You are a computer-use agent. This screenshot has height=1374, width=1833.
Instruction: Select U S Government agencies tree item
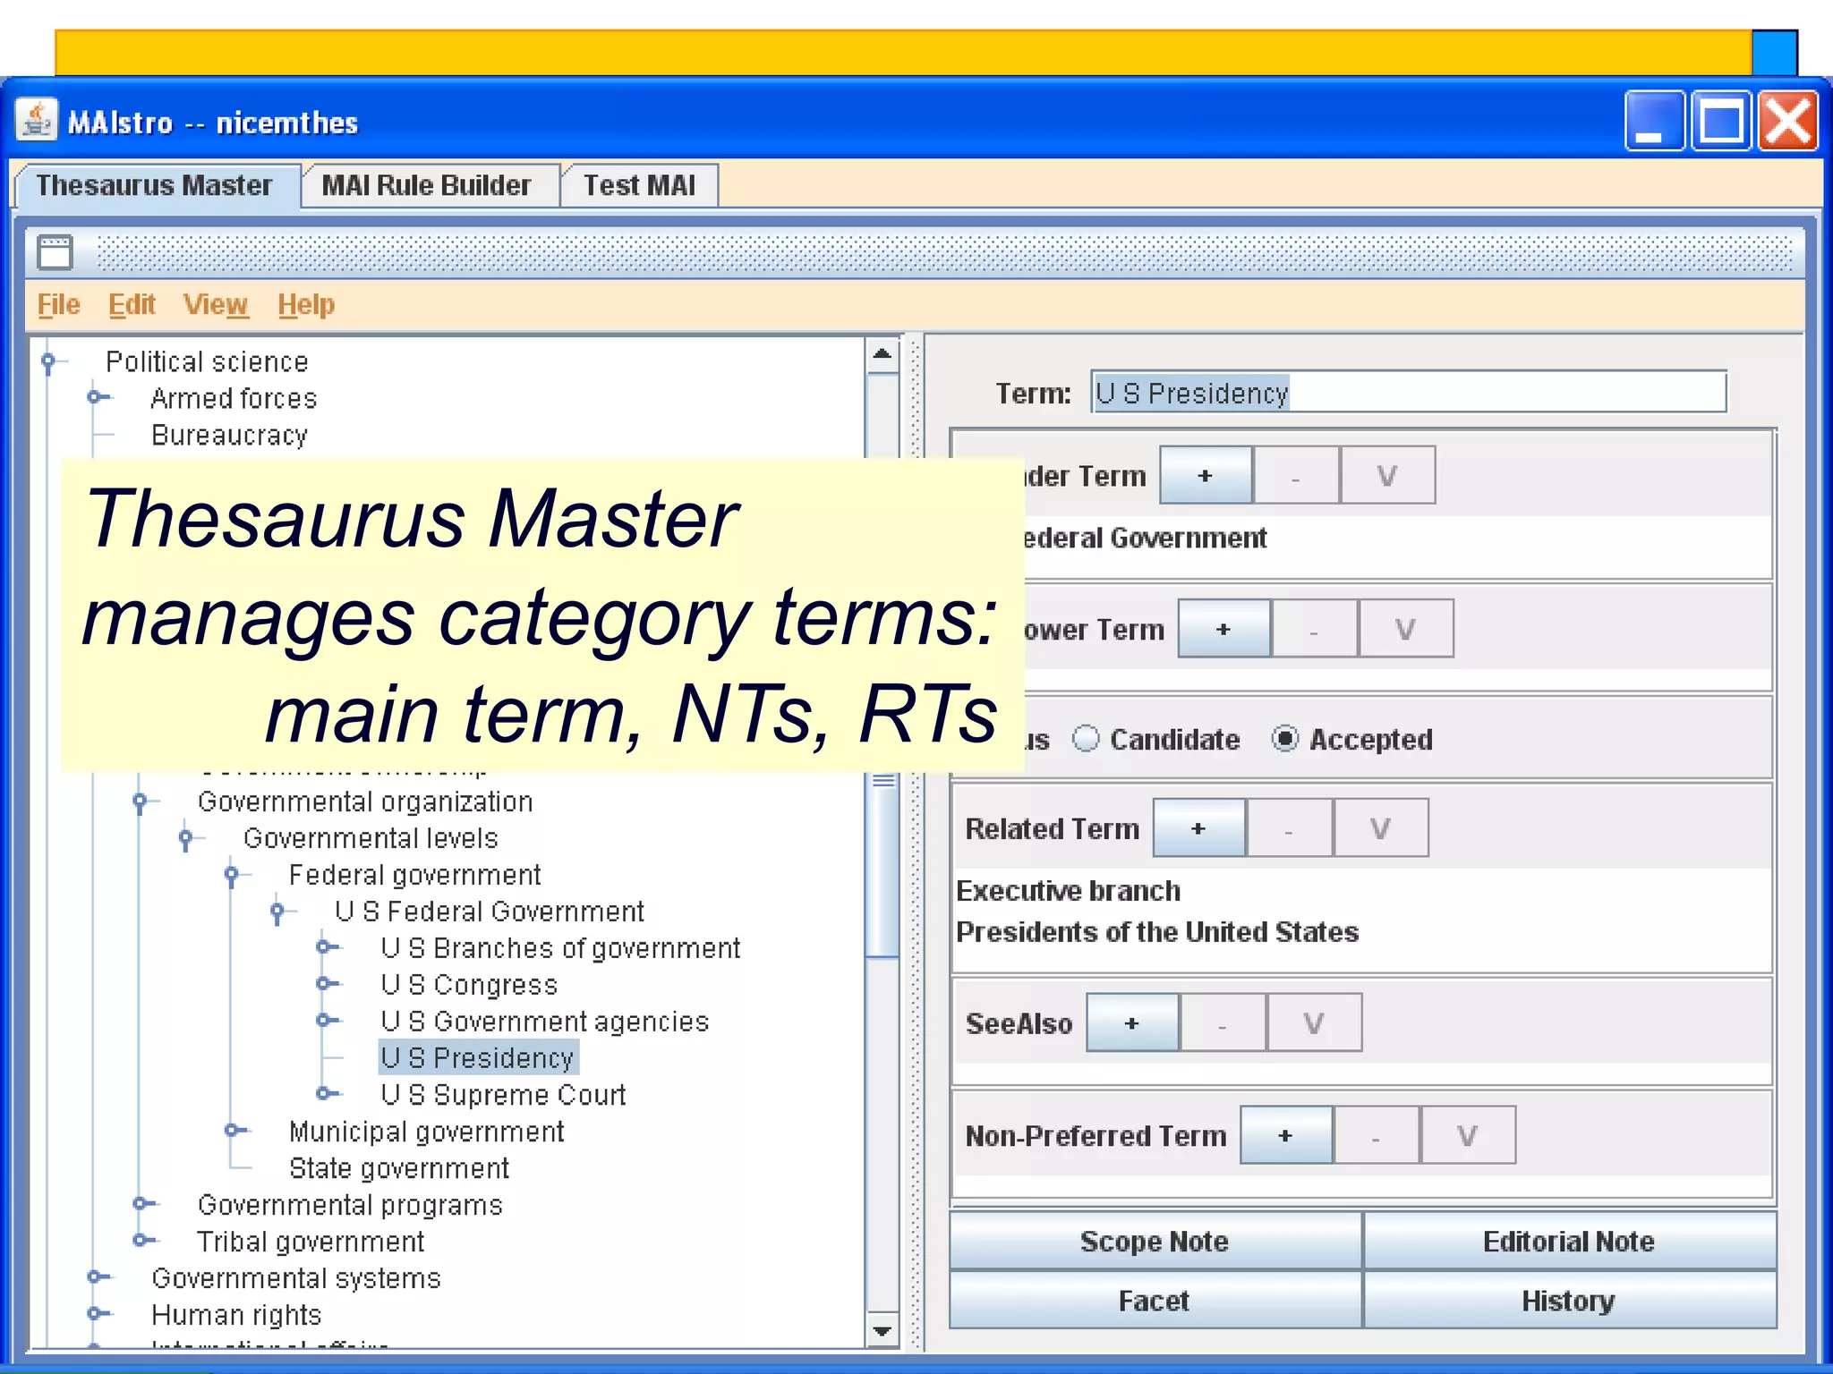(x=545, y=1021)
